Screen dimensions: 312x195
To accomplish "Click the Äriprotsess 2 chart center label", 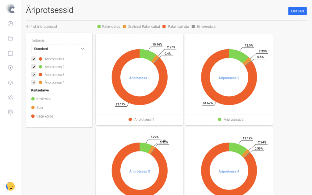I will coord(229,78).
